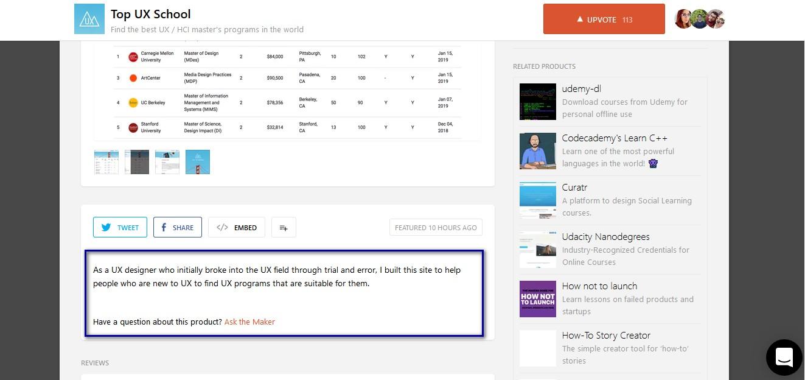Click Industry-Recognized Credentials description text

[626, 256]
